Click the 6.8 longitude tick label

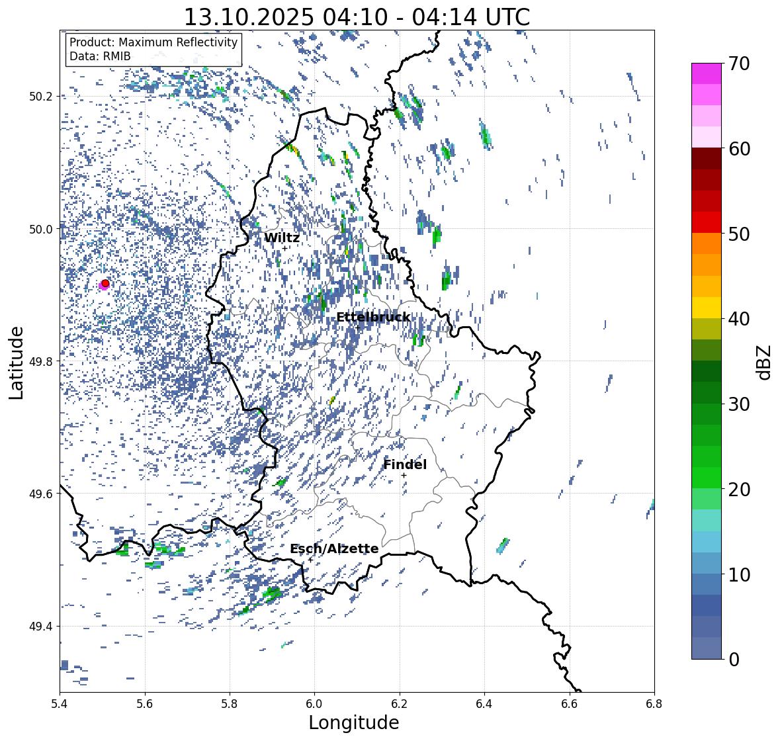pos(654,703)
